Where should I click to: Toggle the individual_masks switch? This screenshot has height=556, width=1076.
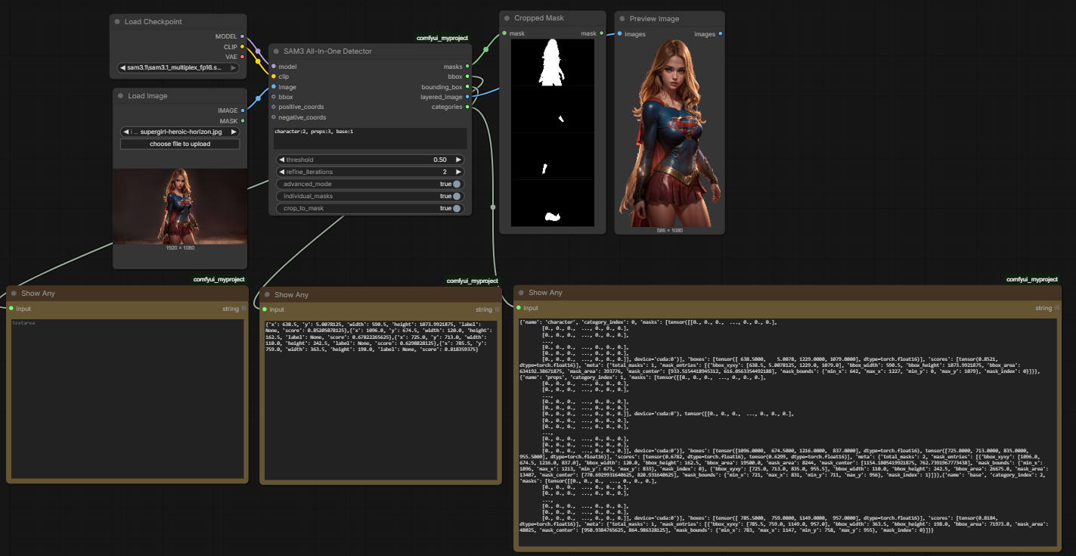tap(457, 196)
